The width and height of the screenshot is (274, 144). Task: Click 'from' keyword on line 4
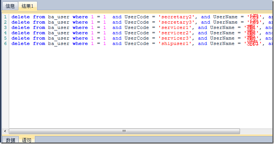(x=39, y=33)
